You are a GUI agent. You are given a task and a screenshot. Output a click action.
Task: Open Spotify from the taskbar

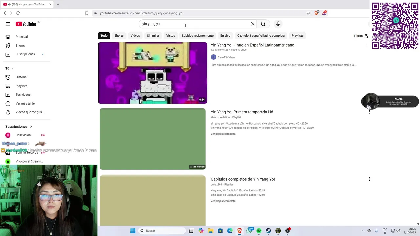point(259,231)
